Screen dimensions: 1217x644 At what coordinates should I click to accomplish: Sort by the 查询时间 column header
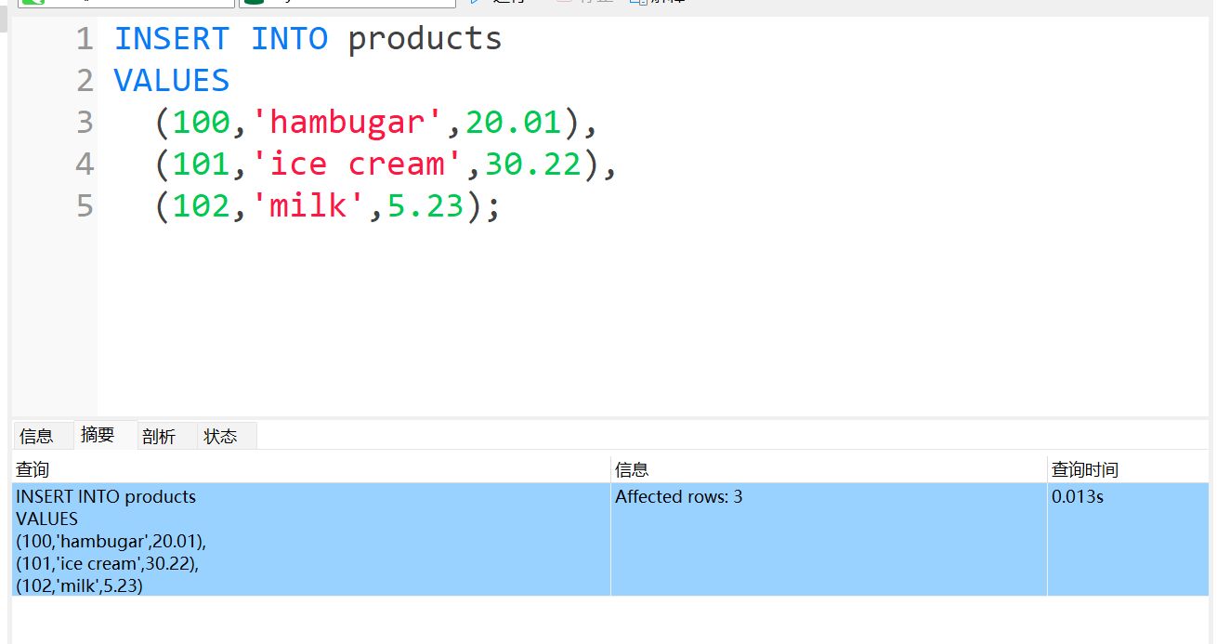tap(1085, 470)
